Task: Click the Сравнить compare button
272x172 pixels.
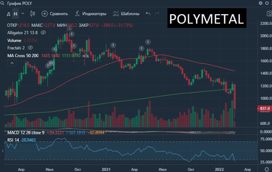Action: coord(55,13)
